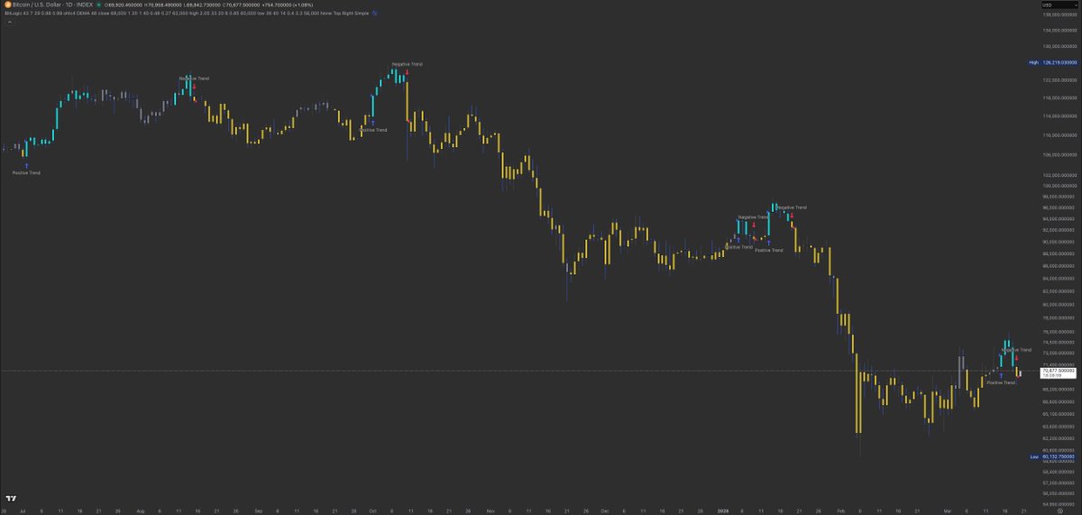
Task: Click the Low 60,132 price label
Action: [1053, 456]
